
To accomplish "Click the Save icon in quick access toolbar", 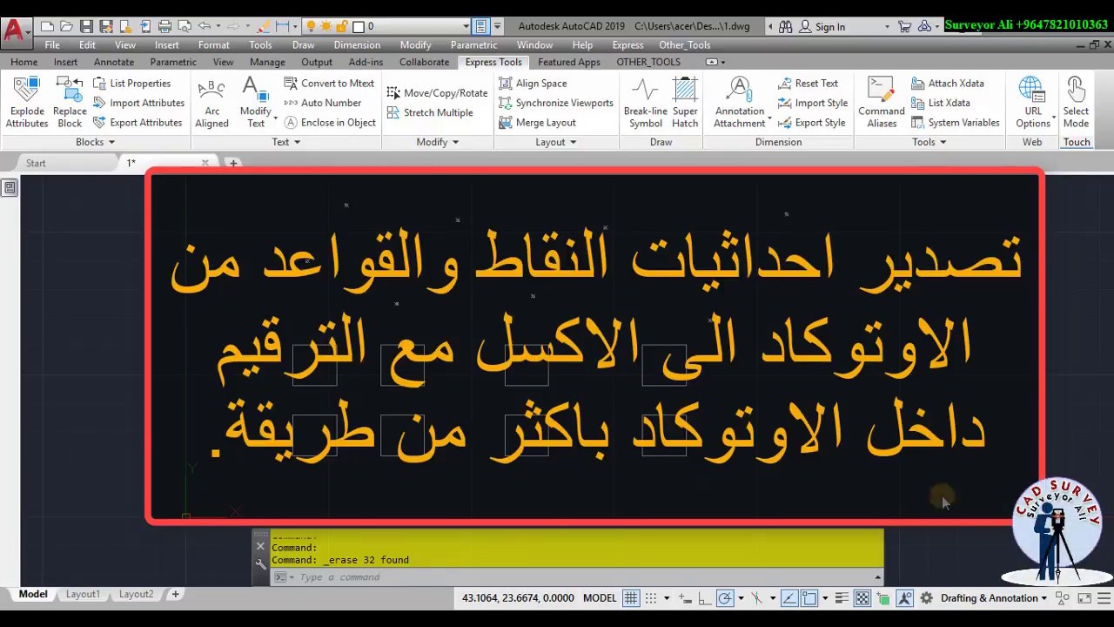I will click(86, 27).
